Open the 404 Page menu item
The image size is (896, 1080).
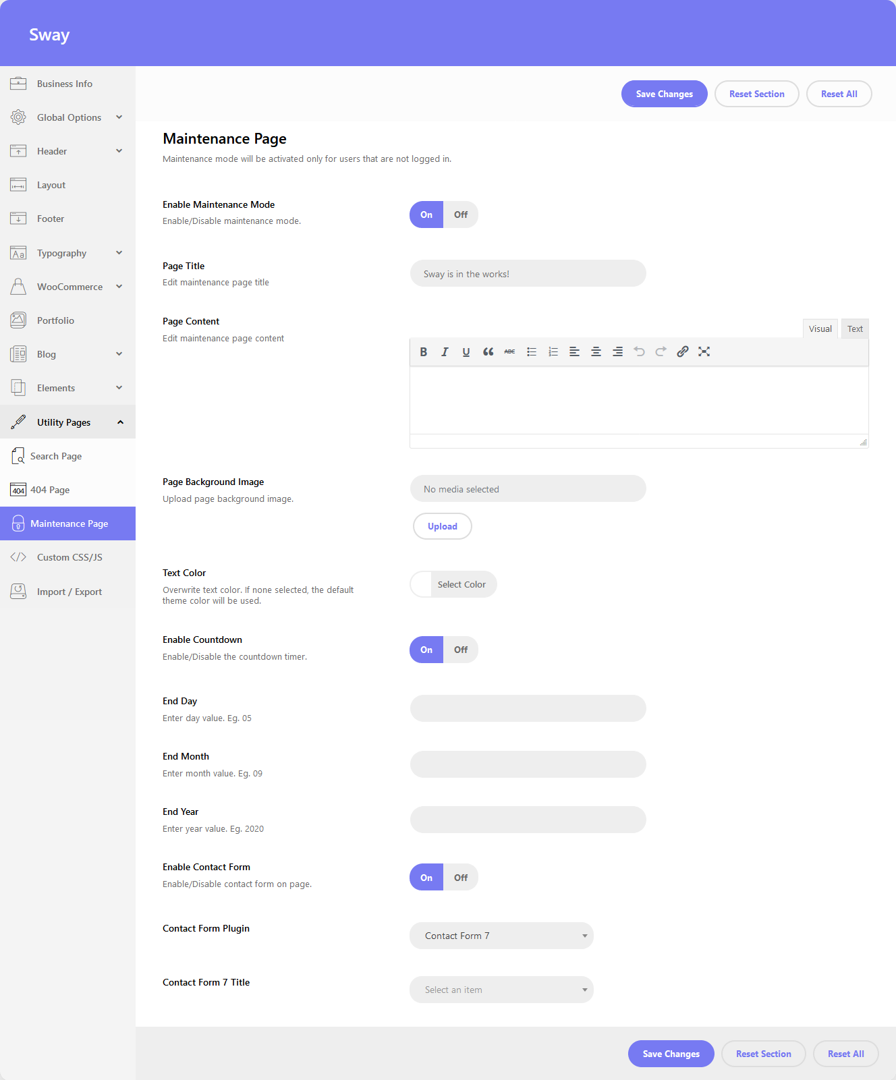50,490
